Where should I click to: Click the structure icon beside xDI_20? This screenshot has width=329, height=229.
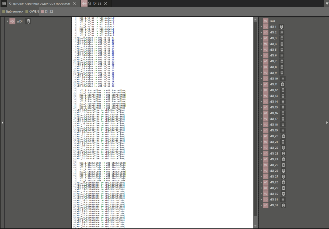click(283, 136)
